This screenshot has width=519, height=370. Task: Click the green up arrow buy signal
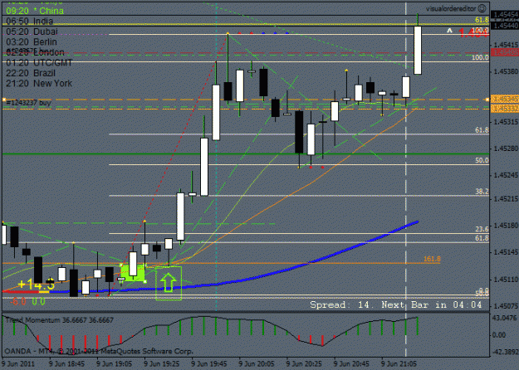168,282
